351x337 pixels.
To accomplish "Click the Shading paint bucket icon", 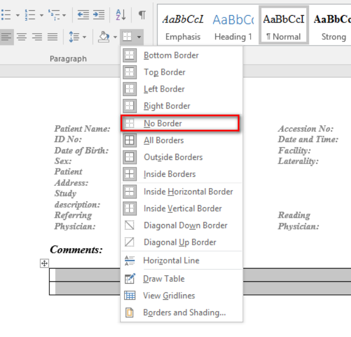I will pyautogui.click(x=104, y=37).
